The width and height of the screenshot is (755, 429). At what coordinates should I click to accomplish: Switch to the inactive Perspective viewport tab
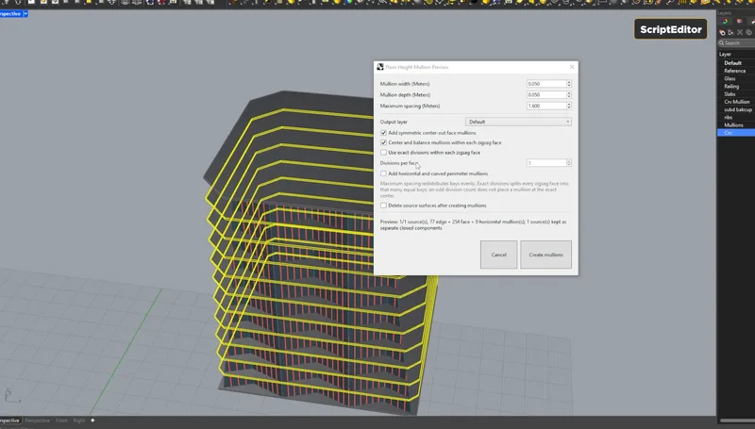coord(37,421)
